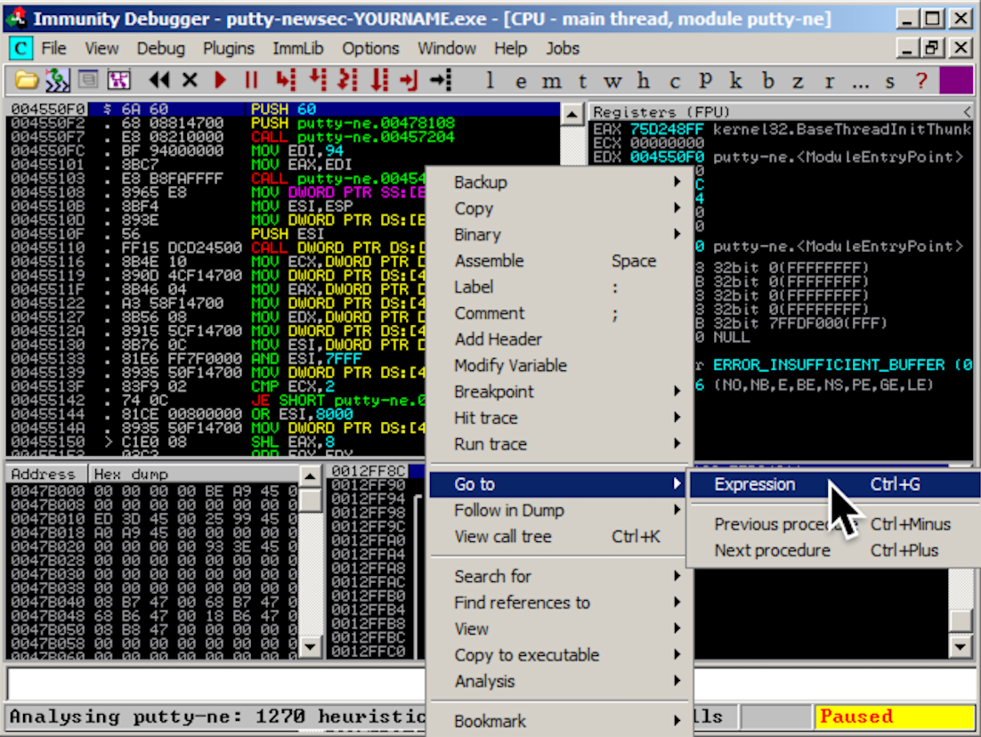Open help with the red question mark
Image resolution: width=981 pixels, height=737 pixels.
coord(920,81)
